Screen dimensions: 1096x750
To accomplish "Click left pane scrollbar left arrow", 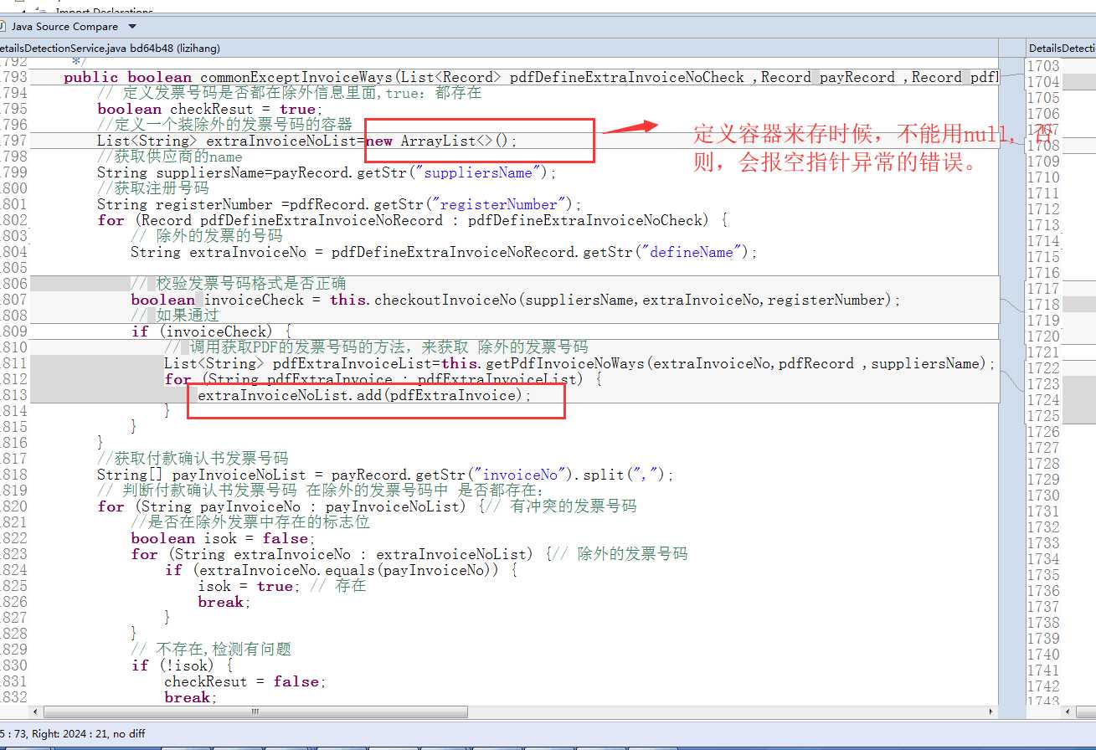I will click(x=36, y=711).
